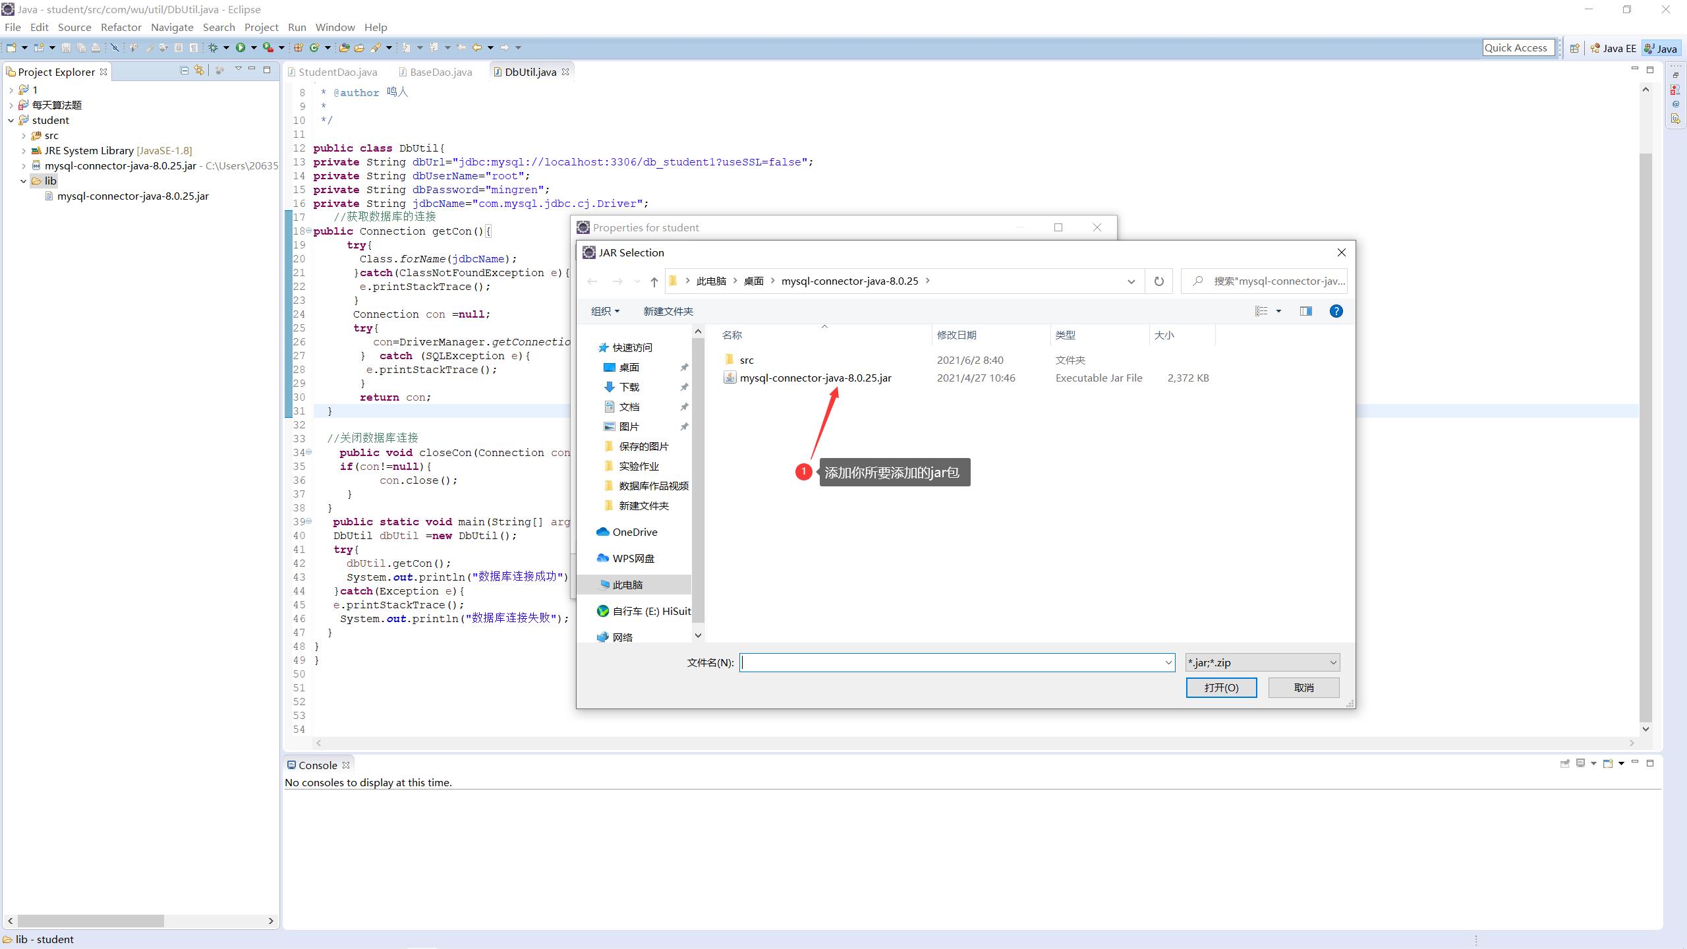Click the refresh icon beside the address bar

1158,281
